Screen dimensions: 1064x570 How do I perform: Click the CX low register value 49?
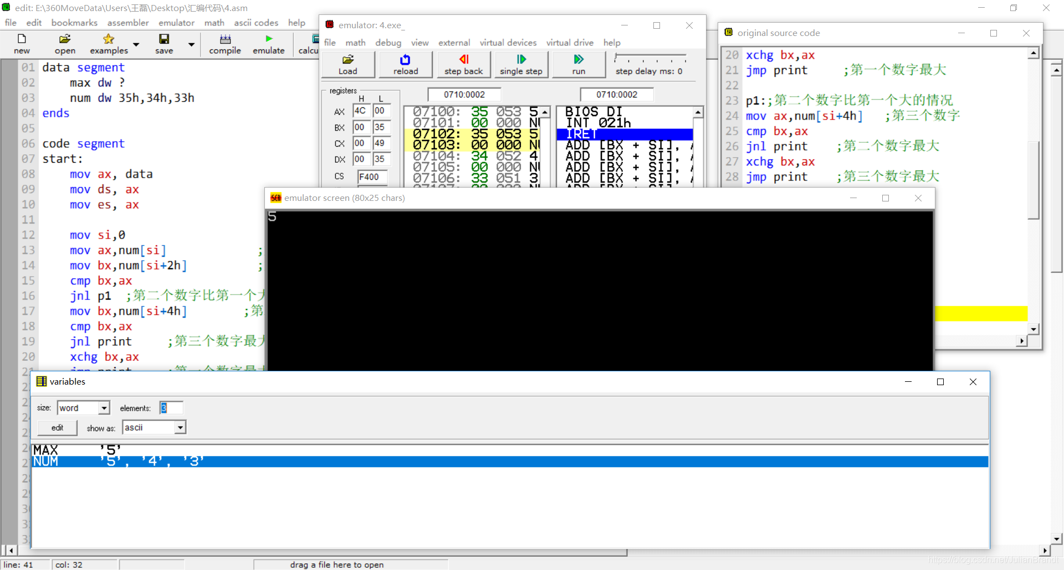(x=381, y=143)
